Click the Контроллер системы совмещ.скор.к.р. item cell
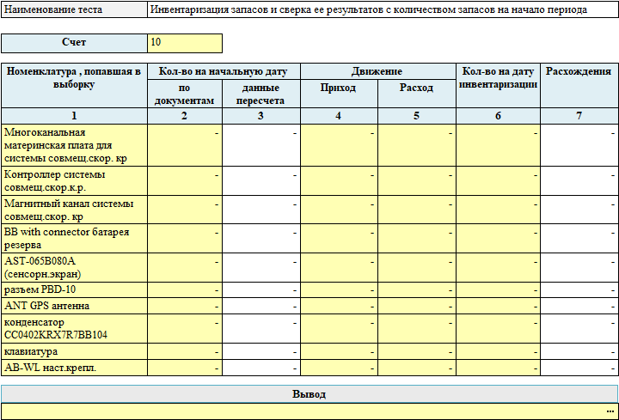 (x=75, y=180)
